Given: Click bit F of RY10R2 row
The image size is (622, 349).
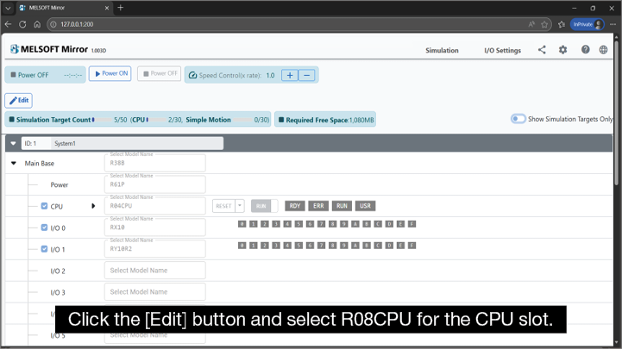Looking at the screenshot, I should tap(412, 246).
